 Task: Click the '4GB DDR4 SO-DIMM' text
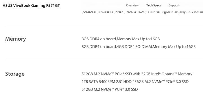coord(134,47)
